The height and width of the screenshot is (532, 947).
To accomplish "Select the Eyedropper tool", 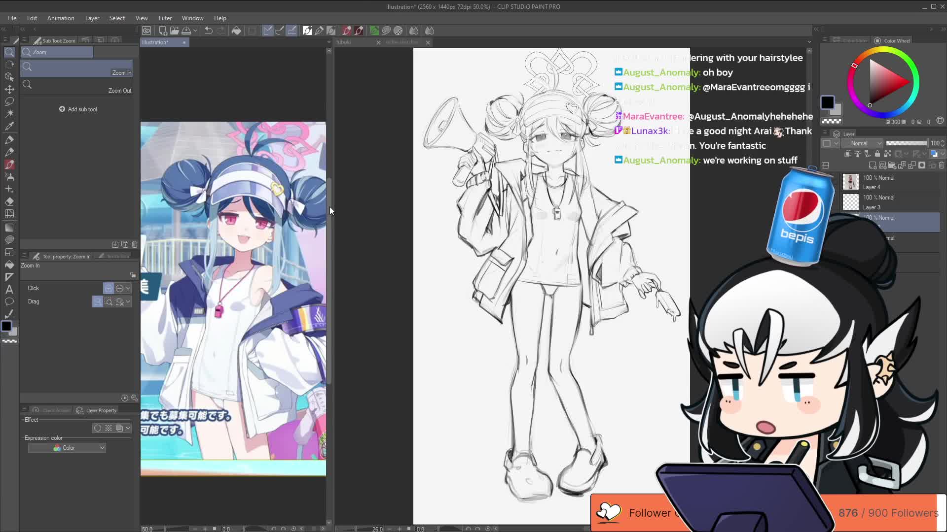I will (x=9, y=126).
